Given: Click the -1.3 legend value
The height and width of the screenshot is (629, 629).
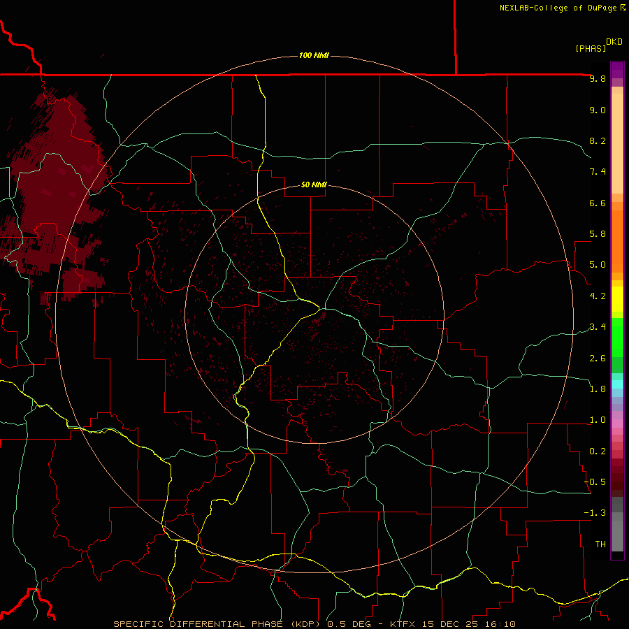Looking at the screenshot, I should point(595,513).
